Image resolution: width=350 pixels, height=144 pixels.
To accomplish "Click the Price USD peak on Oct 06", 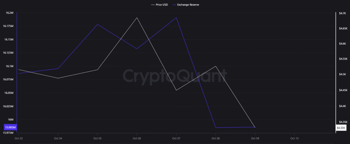I will point(137,18).
